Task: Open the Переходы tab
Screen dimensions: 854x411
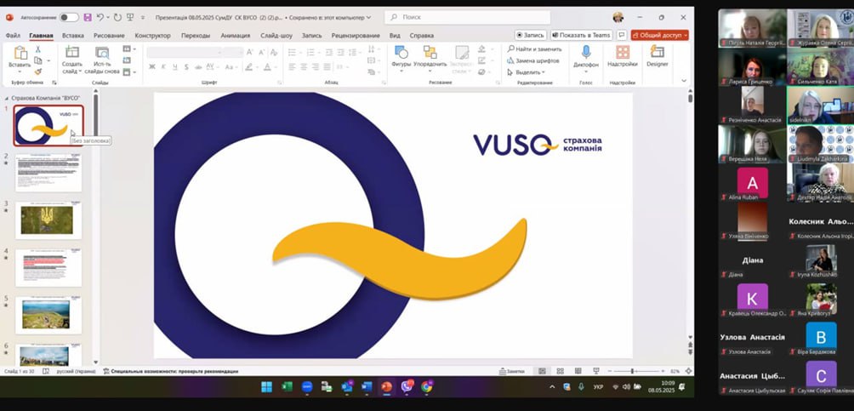Action: point(196,36)
